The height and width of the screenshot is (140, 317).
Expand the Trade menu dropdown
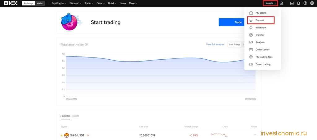[x=89, y=3]
